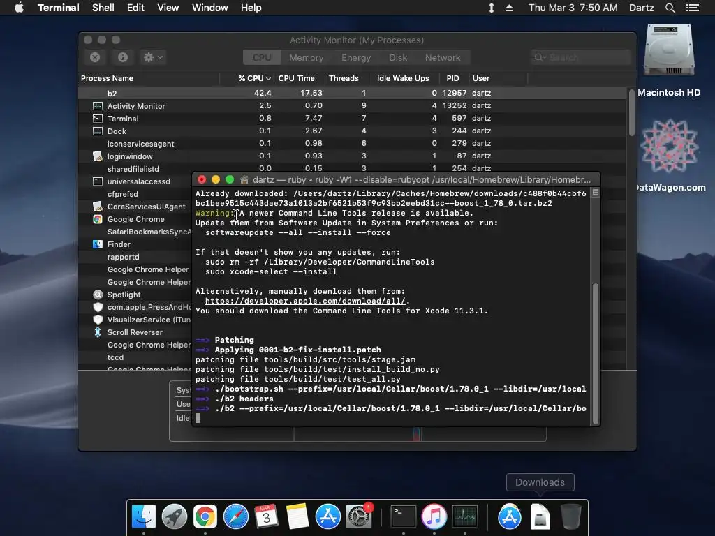Viewport: 715px width, 536px height.
Task: Open Spotlight search in menu bar
Action: tap(670, 8)
